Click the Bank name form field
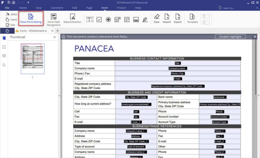Screen dimensions: 260x158 [x=220, y=97]
